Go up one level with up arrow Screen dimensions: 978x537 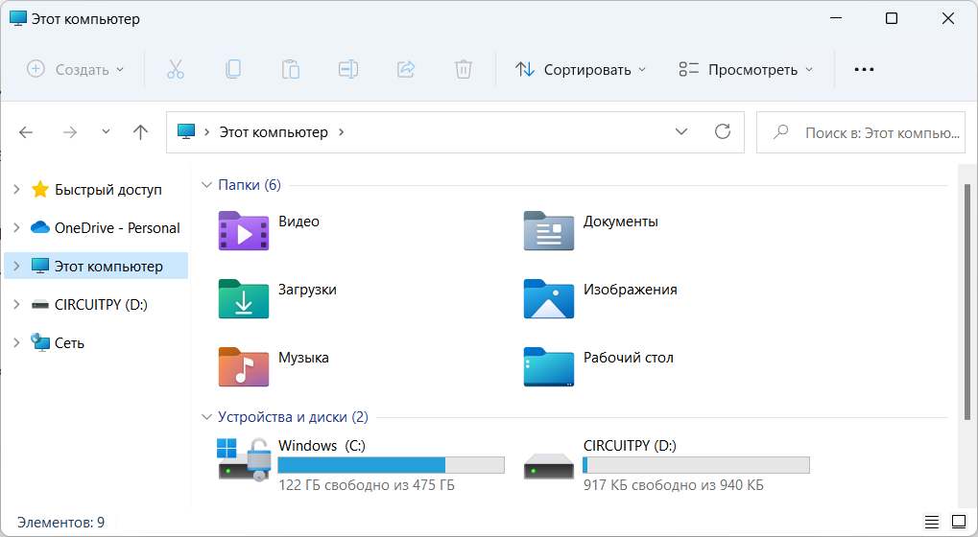pyautogui.click(x=141, y=132)
